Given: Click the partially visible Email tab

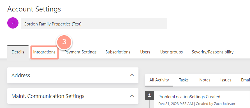Looking at the screenshot, I should click(x=246, y=80).
